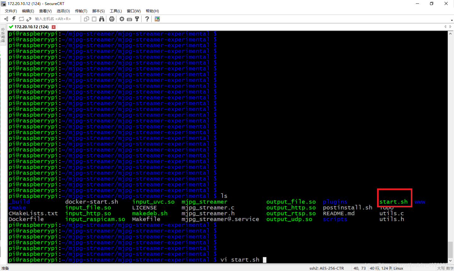Click 'README.md' in the listing
This screenshot has height=271, width=454.
tap(339, 213)
